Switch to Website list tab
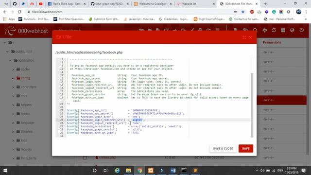Screen dimensions: 311x175 point(196,4)
